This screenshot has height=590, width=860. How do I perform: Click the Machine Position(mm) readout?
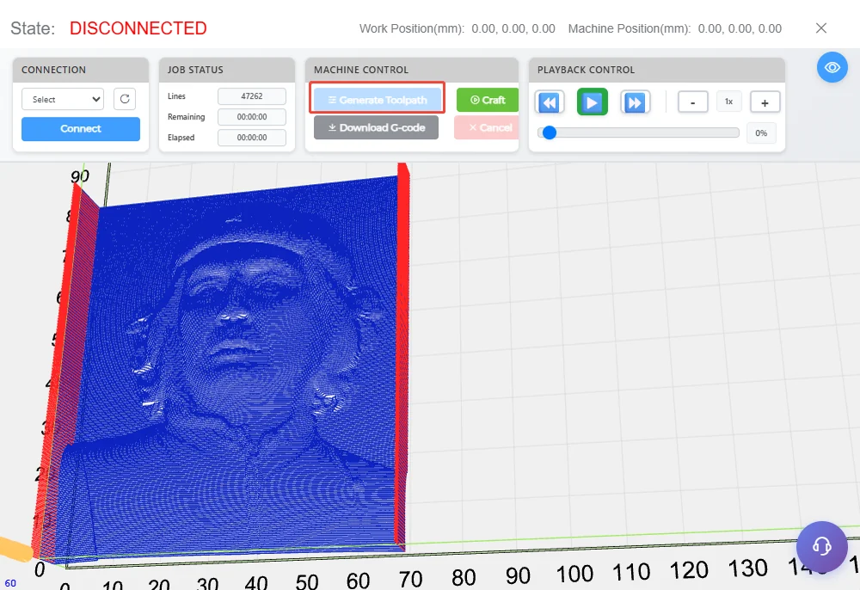(674, 28)
